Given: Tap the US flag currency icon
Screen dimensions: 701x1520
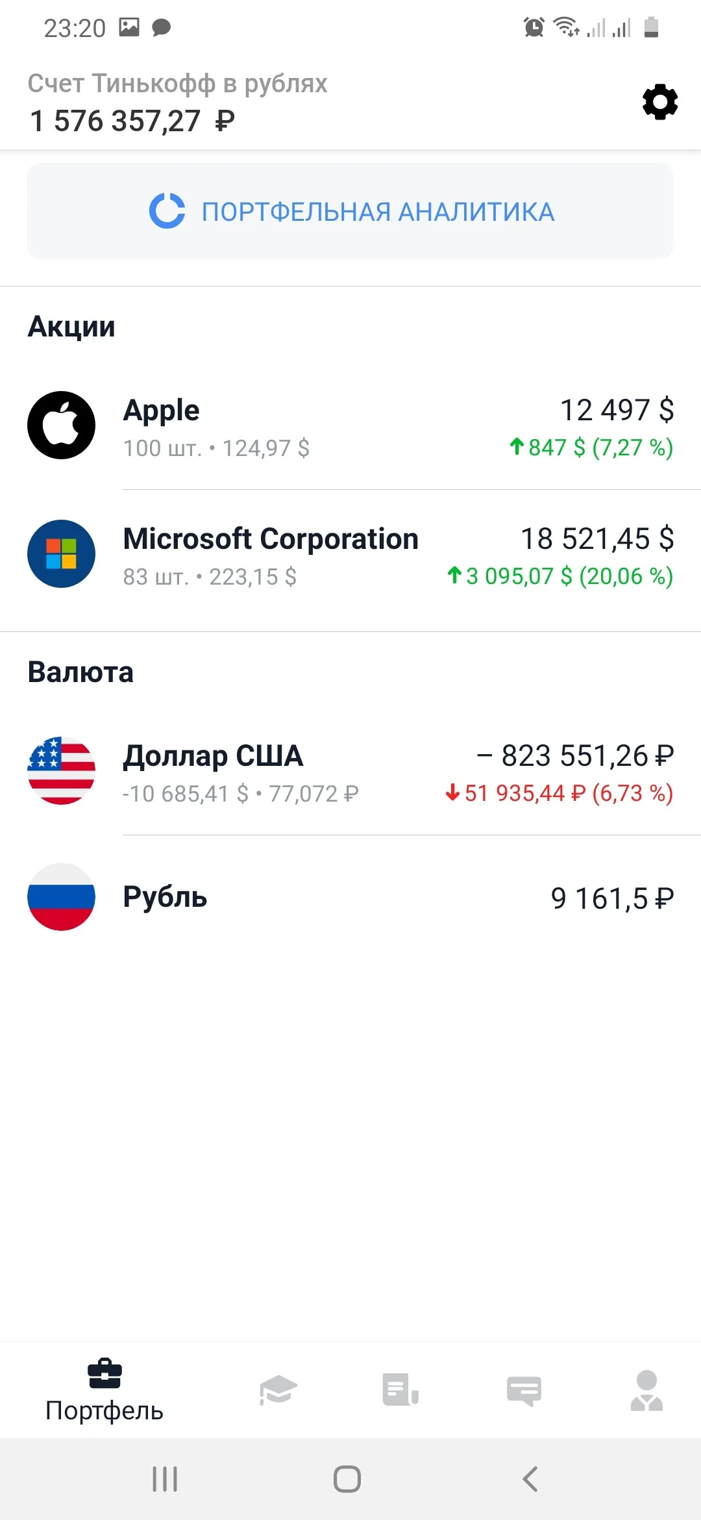Looking at the screenshot, I should point(62,770).
